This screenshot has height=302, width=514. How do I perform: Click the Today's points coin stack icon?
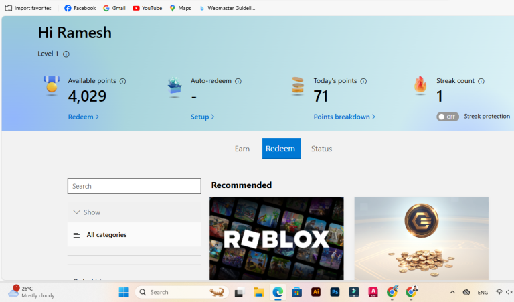298,86
